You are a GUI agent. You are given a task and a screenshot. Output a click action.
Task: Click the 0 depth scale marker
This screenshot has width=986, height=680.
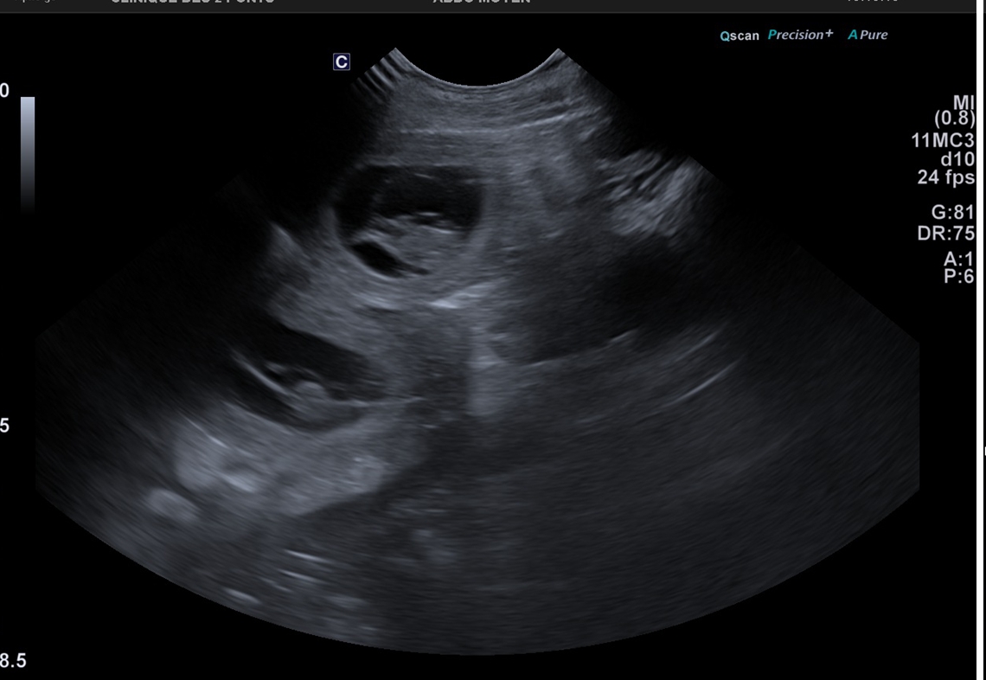coord(4,91)
